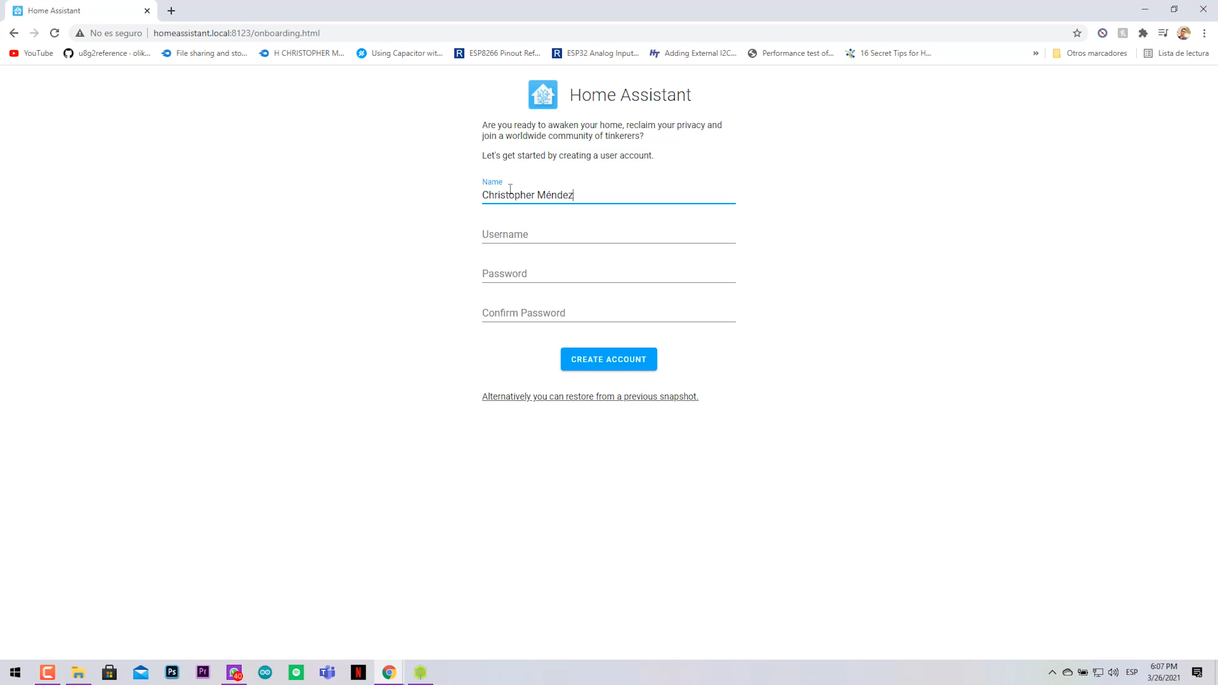Open Spotify from the taskbar

296,672
